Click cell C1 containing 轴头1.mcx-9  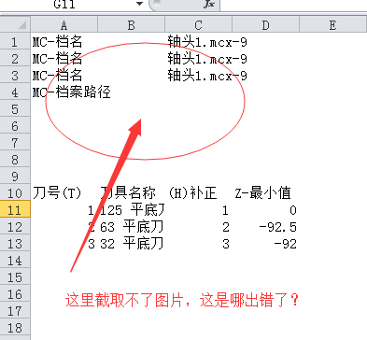pos(199,41)
